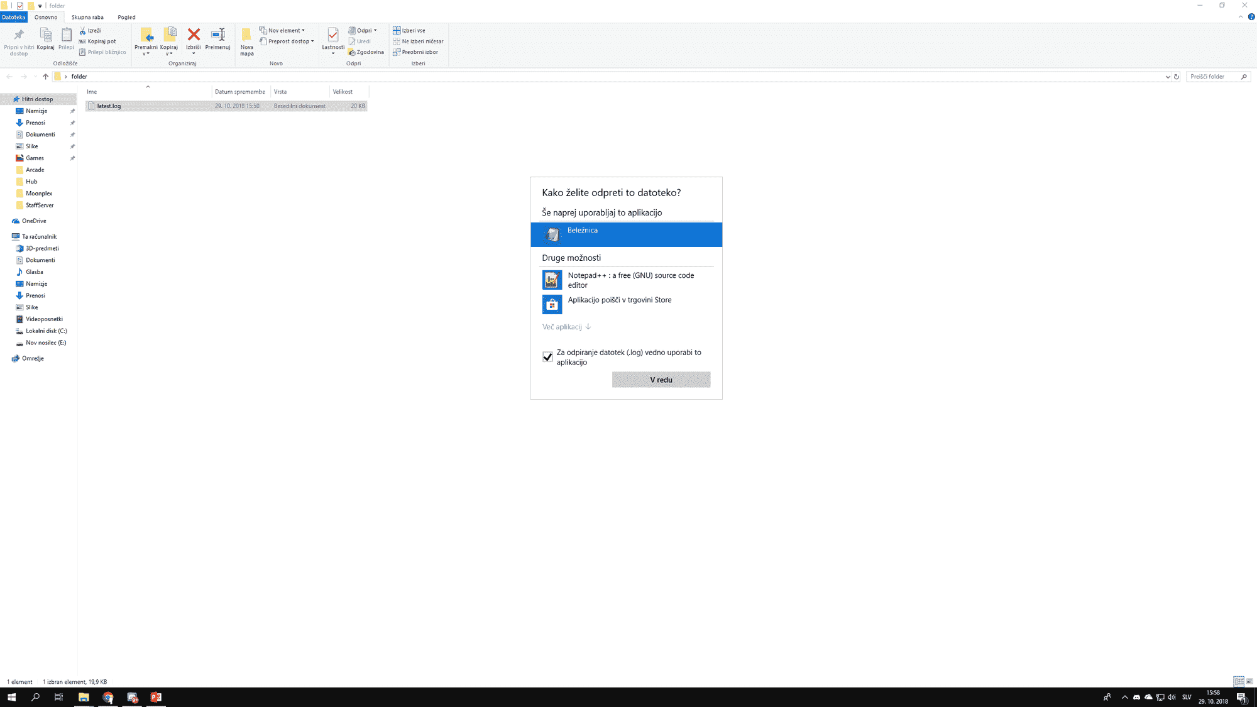Open quick access toolbar customize arrow
Image resolution: width=1257 pixels, height=707 pixels.
pos(40,6)
